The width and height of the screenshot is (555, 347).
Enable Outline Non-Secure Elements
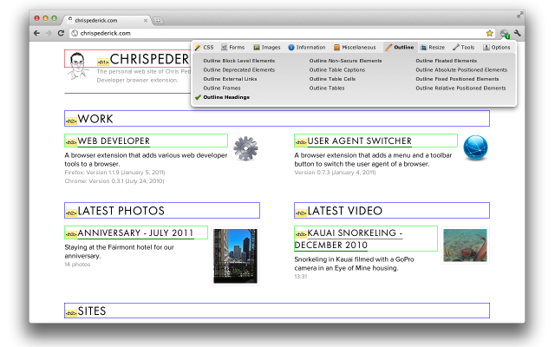coord(345,61)
